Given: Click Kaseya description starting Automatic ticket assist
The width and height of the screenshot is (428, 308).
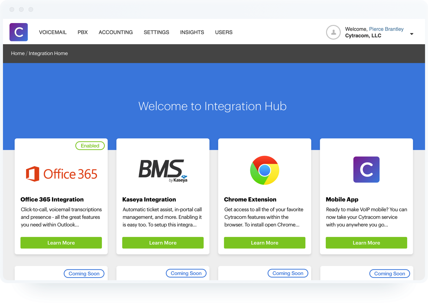Looking at the screenshot, I should click(x=162, y=217).
